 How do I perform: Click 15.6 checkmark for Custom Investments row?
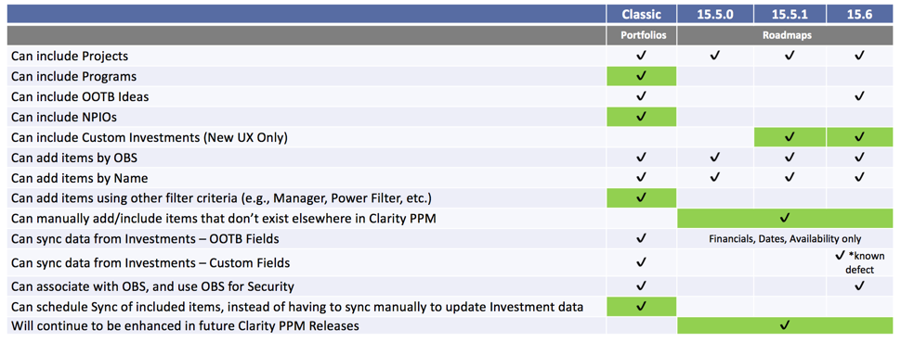(x=859, y=136)
